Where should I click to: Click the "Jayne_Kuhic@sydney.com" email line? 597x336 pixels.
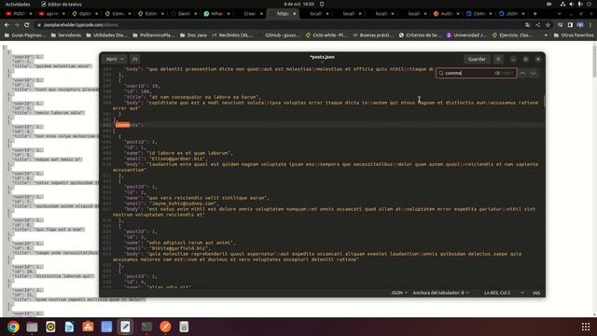[x=172, y=203]
